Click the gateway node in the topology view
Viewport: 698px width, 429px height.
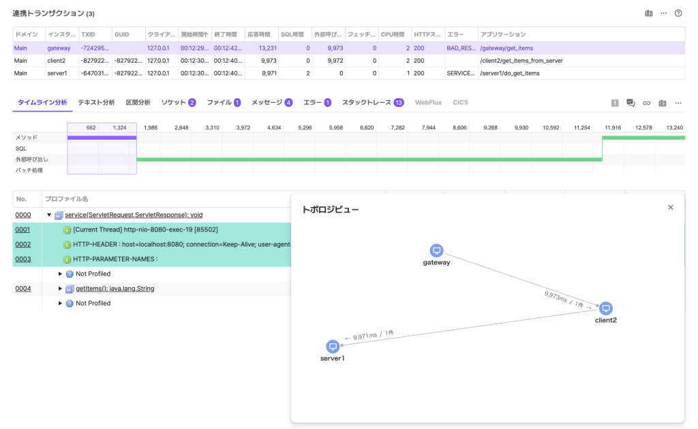pos(437,251)
